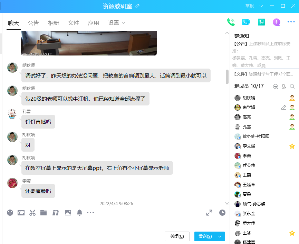This screenshot has width=299, height=244.
Task: Open the send options dropdown arrow
Action: (220, 236)
